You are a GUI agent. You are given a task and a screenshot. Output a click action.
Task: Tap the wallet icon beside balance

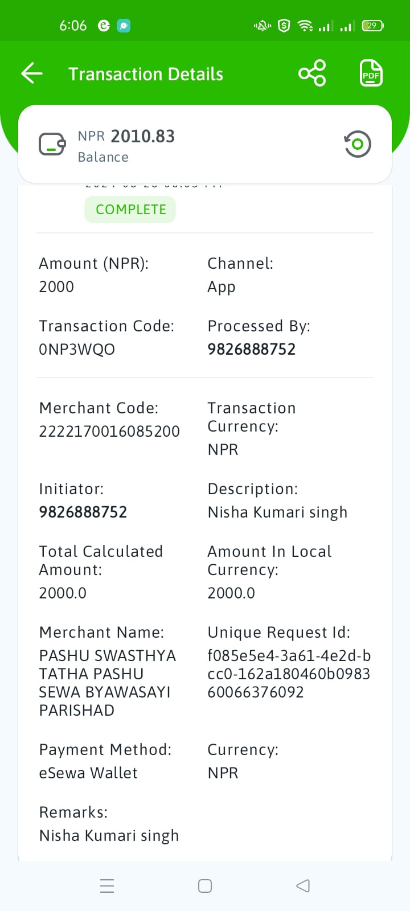pyautogui.click(x=52, y=144)
